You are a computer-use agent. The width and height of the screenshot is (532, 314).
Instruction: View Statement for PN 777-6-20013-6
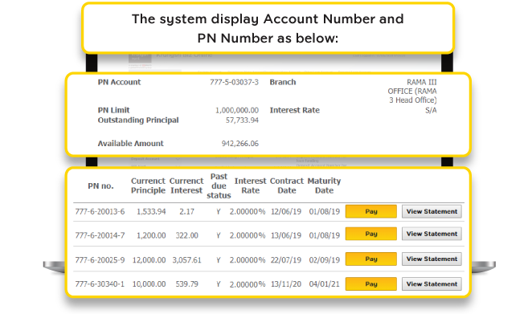(432, 211)
